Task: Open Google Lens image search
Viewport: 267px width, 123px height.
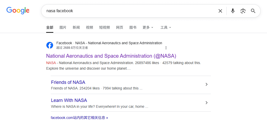Action: point(243,11)
